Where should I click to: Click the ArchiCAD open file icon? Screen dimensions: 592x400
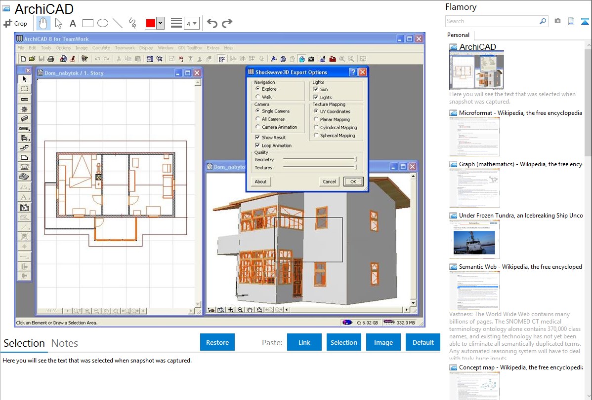click(32, 59)
